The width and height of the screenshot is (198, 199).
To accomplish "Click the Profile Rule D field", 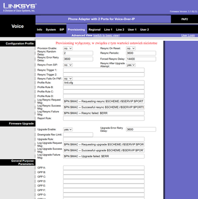I will (104, 96).
